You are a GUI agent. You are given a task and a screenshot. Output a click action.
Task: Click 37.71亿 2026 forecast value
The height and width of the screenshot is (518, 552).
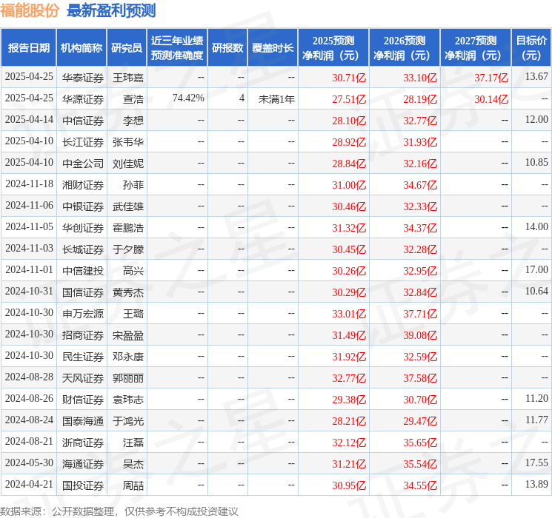pyautogui.click(x=420, y=314)
